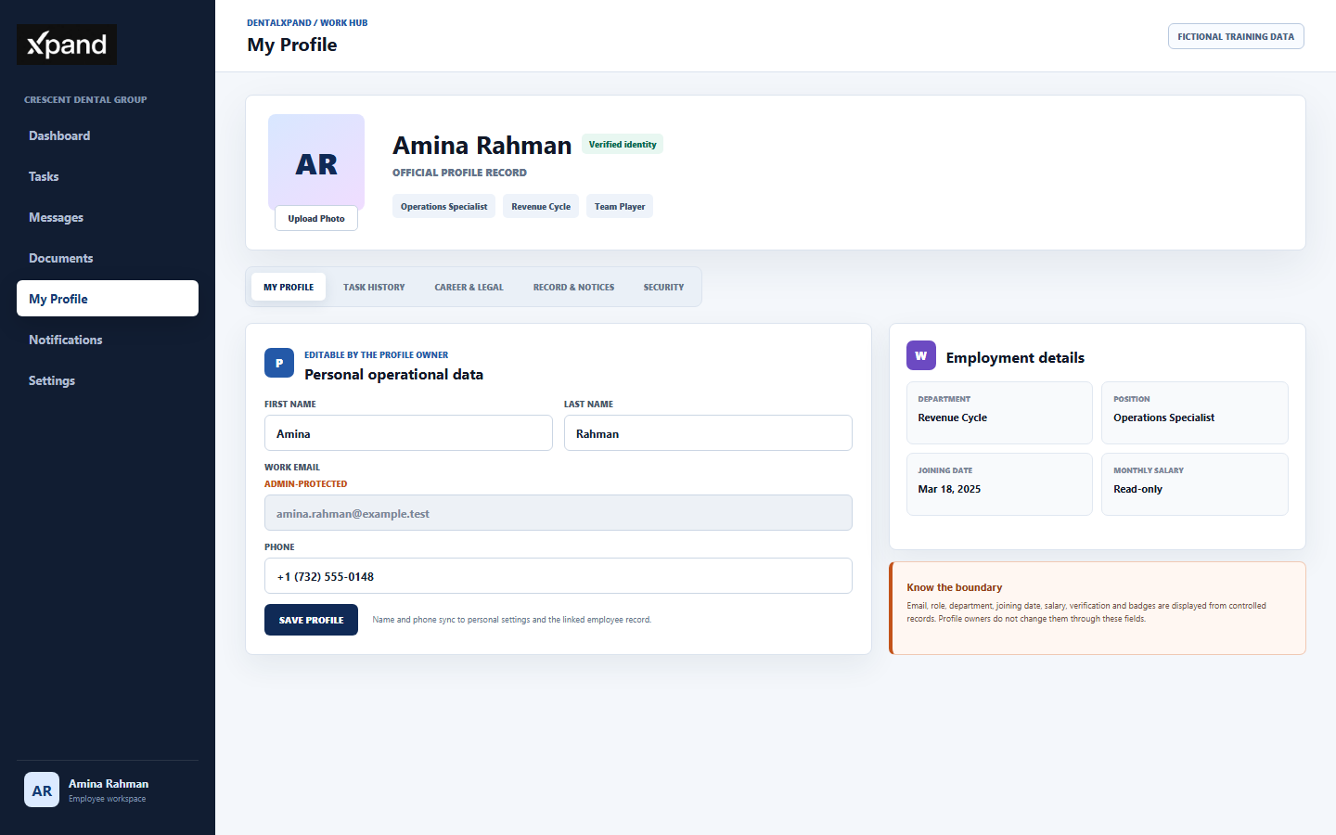
Task: Click Amina Rahman Employee workspace in footer
Action: point(109,790)
